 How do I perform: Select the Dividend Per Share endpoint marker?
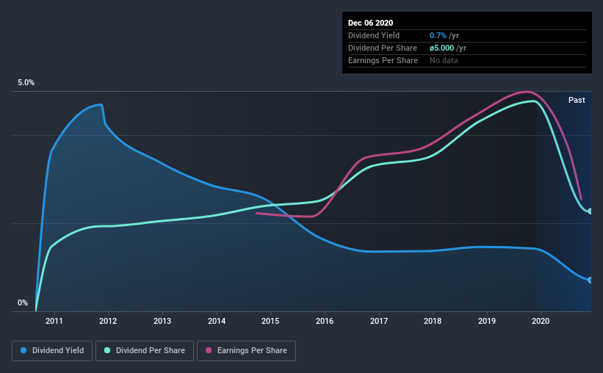tap(590, 211)
